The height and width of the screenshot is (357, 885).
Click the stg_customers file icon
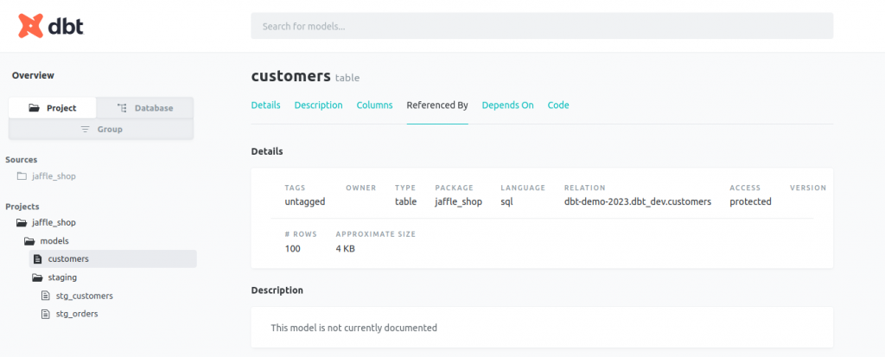[x=47, y=296]
